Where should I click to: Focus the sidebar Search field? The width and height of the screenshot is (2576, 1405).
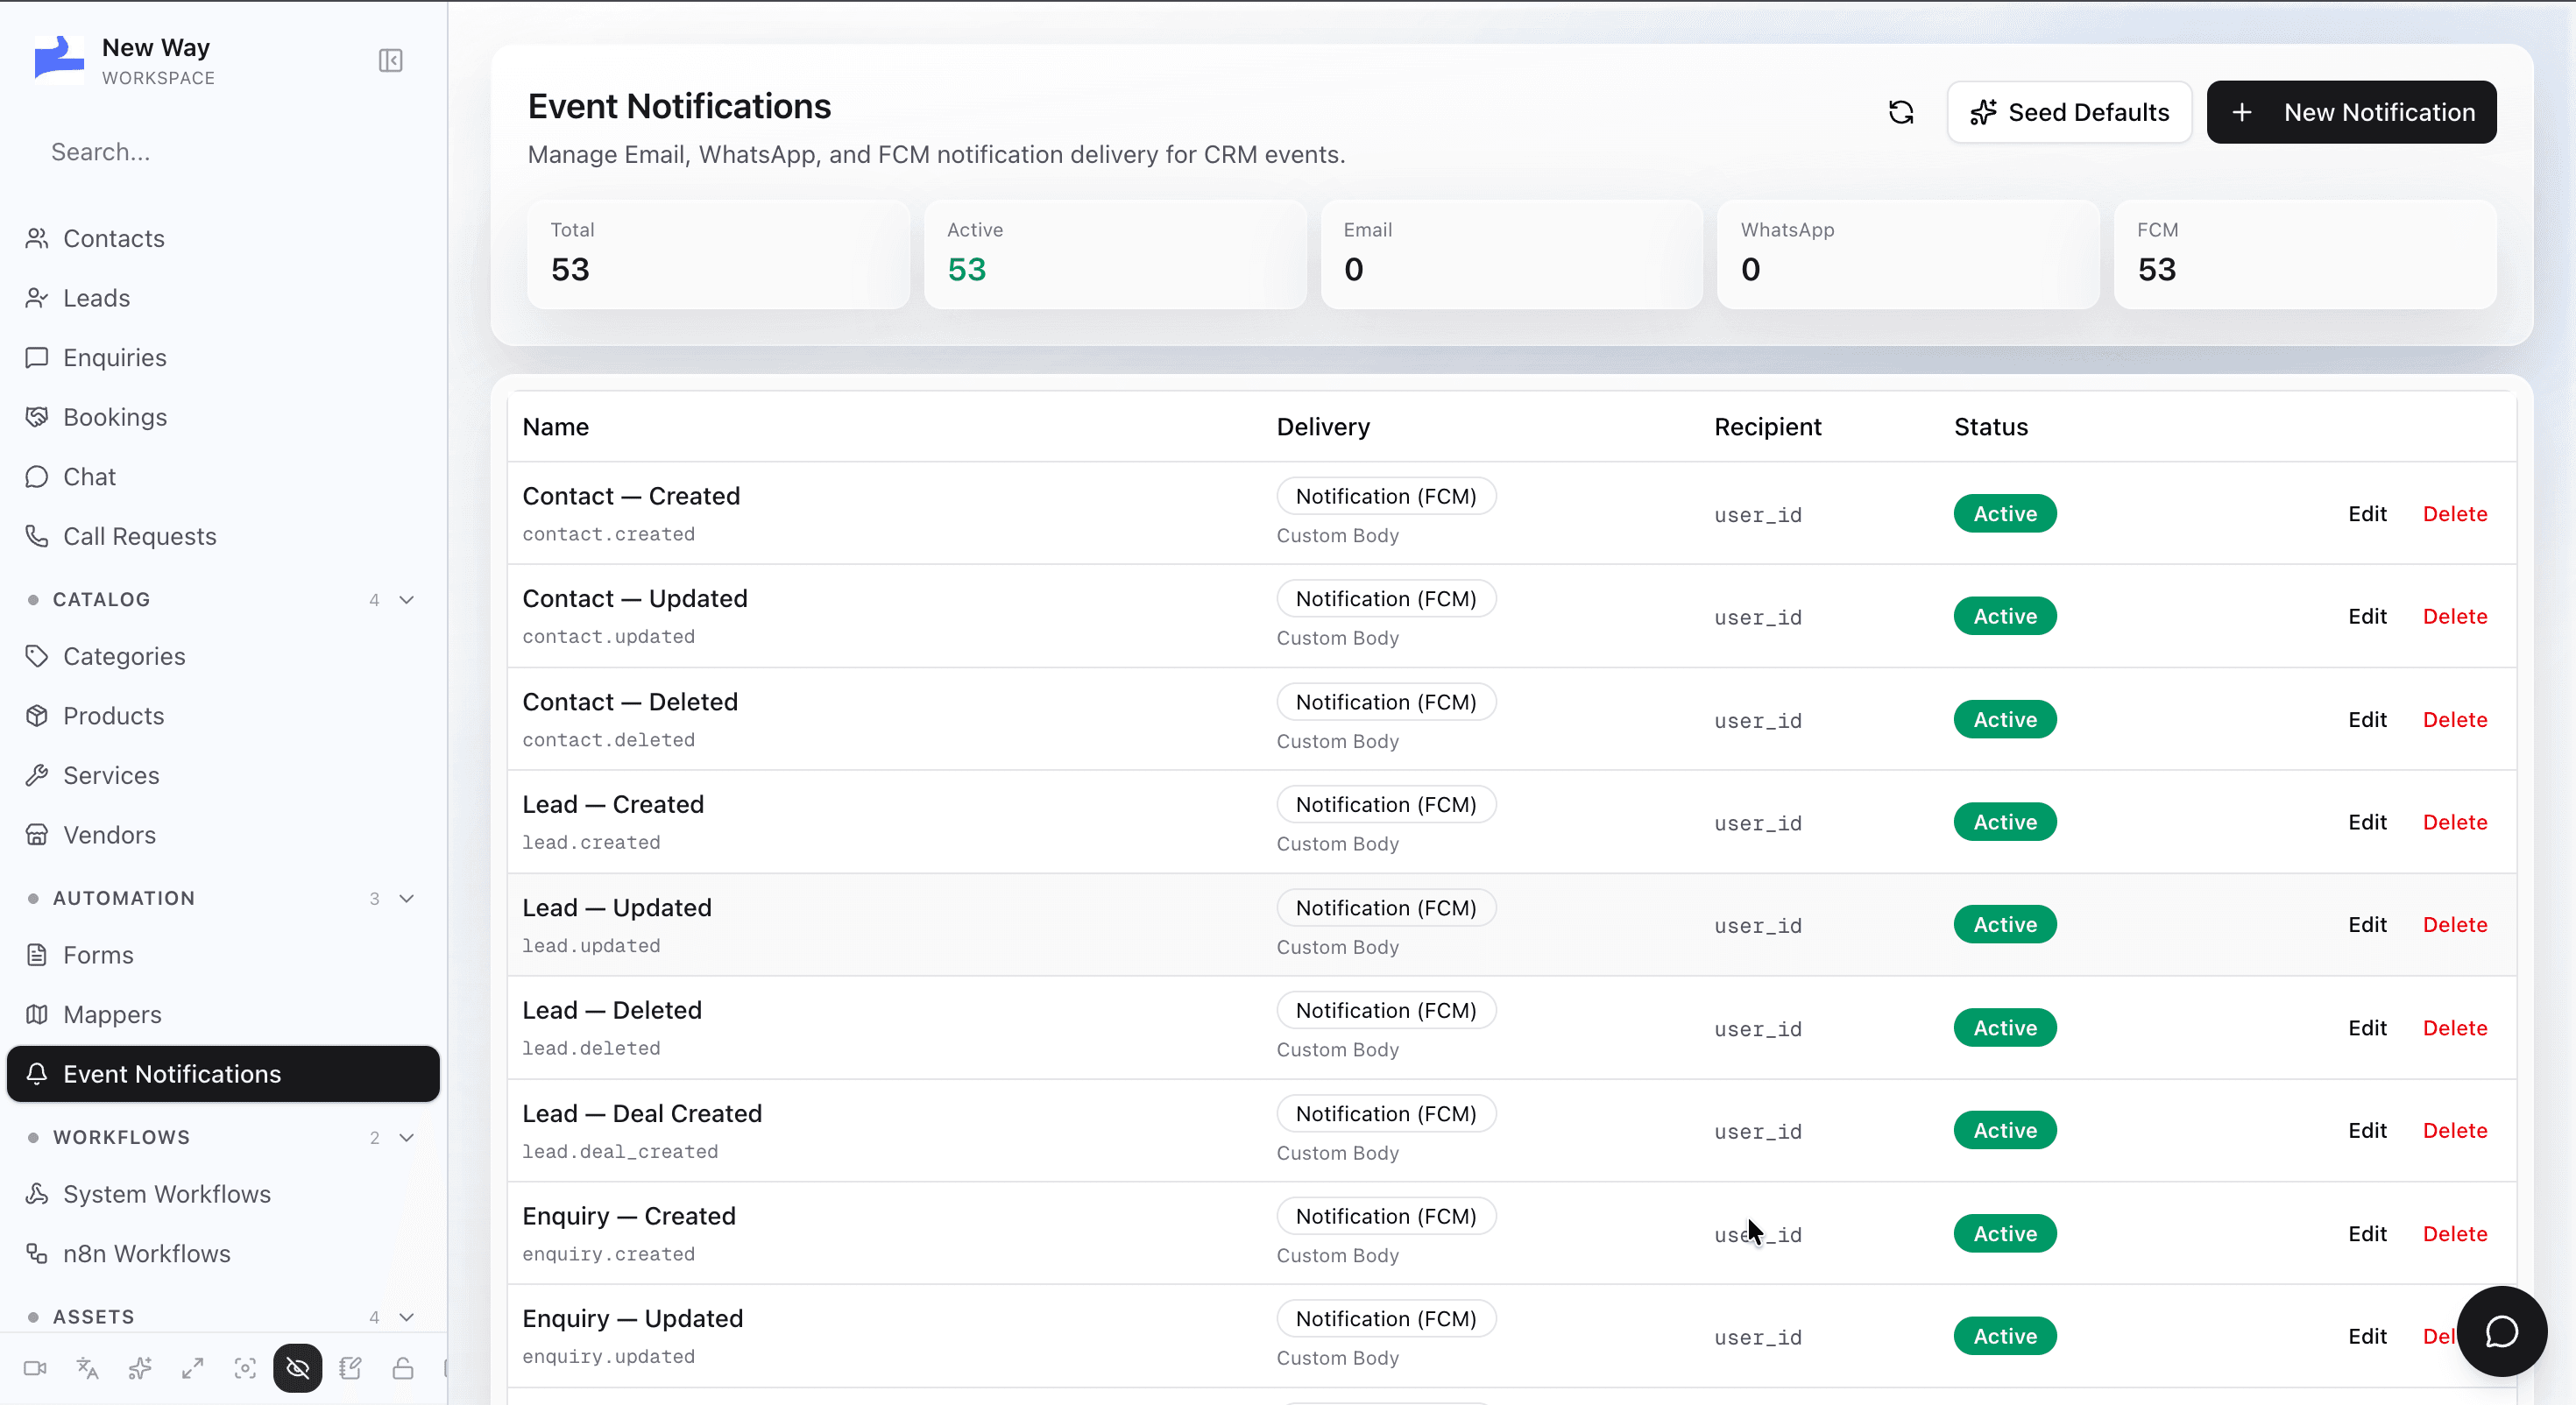coord(222,152)
